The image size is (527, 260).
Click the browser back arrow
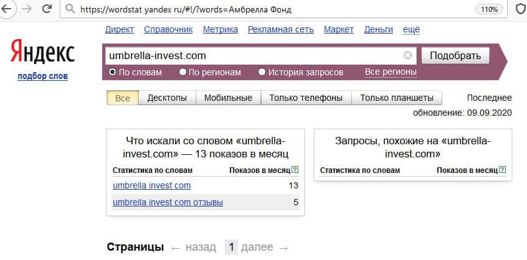click(7, 10)
